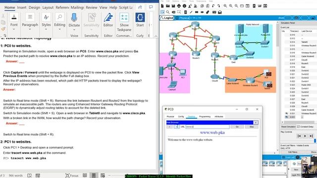The image size is (317, 178).
Task: Open the Insert tab in Word
Action: [x=22, y=7]
